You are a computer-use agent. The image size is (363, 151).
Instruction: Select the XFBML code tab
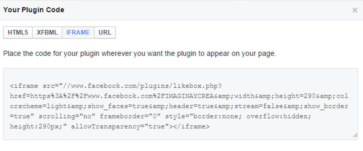(x=47, y=32)
